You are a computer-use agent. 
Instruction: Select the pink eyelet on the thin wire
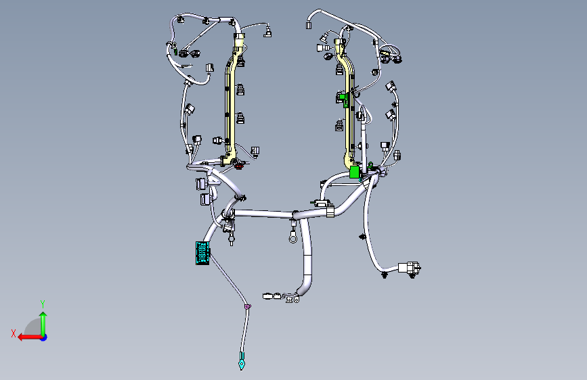[x=247, y=307]
